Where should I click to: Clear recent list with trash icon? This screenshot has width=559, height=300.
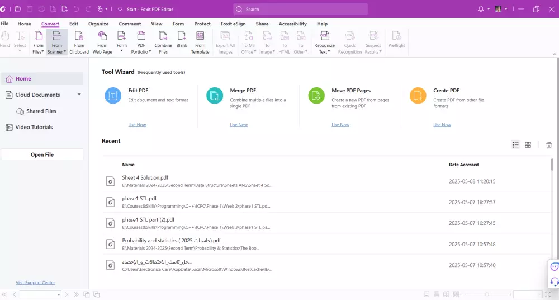click(549, 144)
